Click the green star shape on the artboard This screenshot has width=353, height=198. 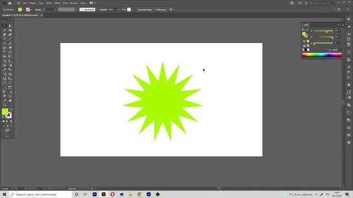(162, 101)
